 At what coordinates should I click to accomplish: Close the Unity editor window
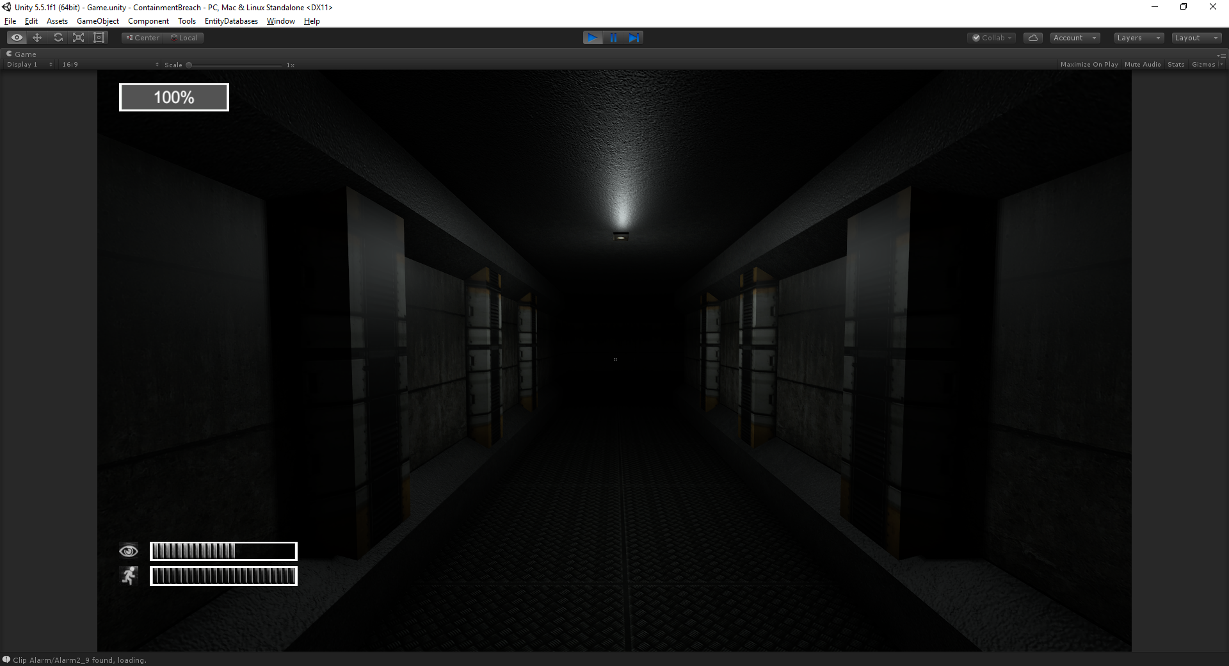[1213, 7]
